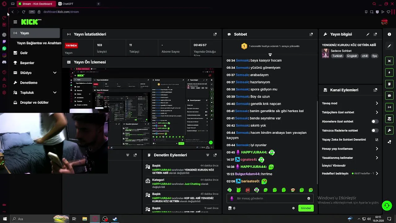The width and height of the screenshot is (396, 223).
Task: Toggle the stream preview widget in right toolbar
Action: coord(390,61)
